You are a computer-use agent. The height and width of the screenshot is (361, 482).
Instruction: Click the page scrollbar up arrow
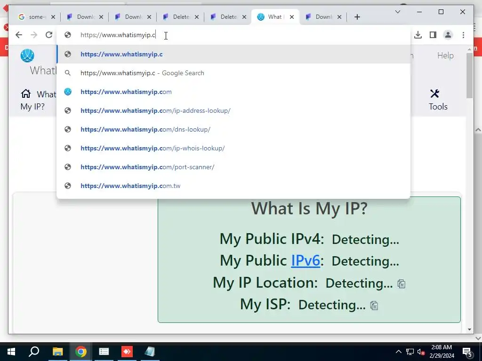click(x=469, y=49)
